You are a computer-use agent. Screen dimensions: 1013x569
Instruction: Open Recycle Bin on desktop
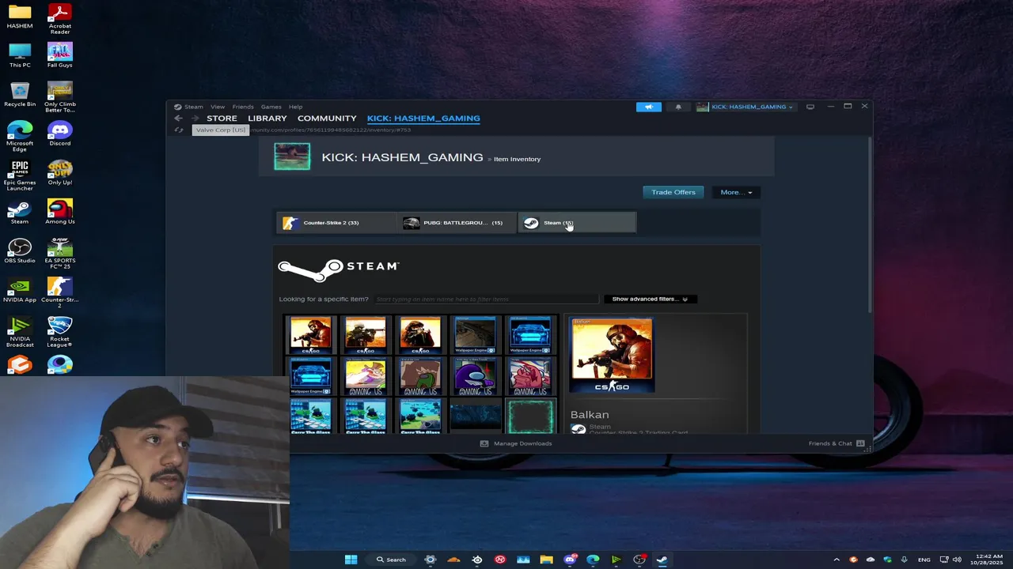(x=20, y=95)
